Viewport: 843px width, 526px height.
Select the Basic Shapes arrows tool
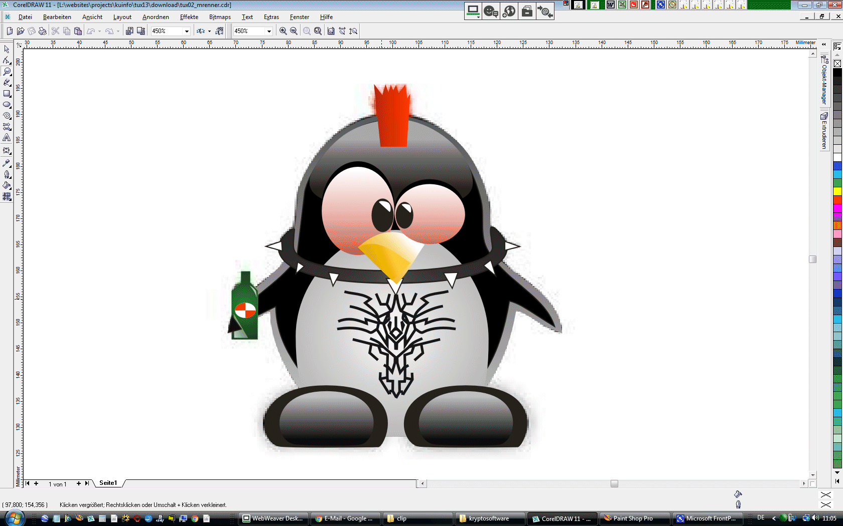[x=7, y=127]
